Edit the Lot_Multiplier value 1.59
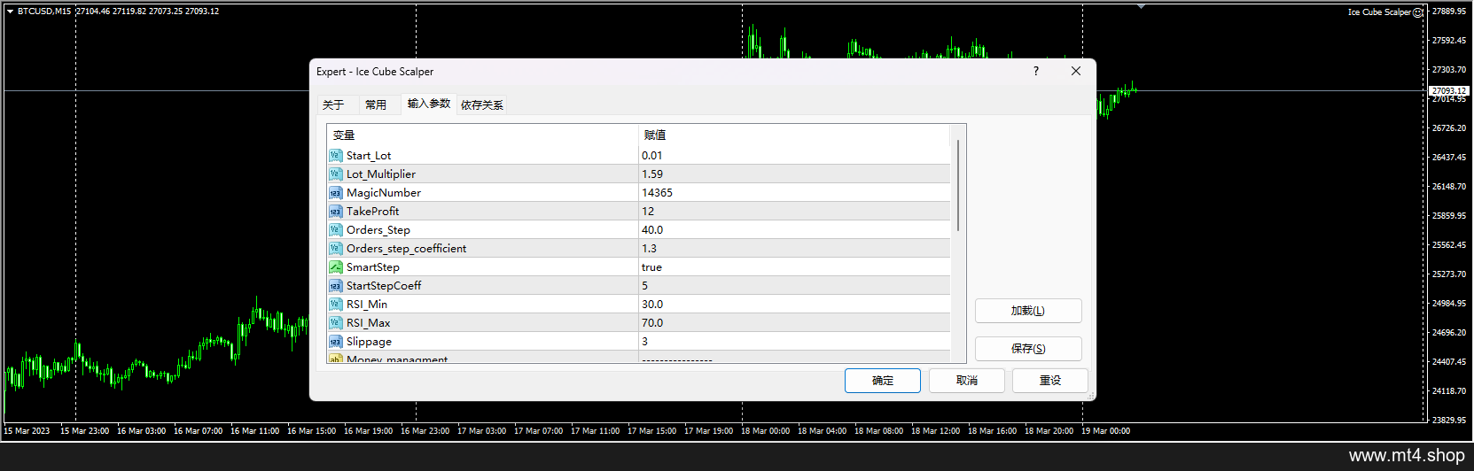1474x471 pixels. [x=794, y=174]
